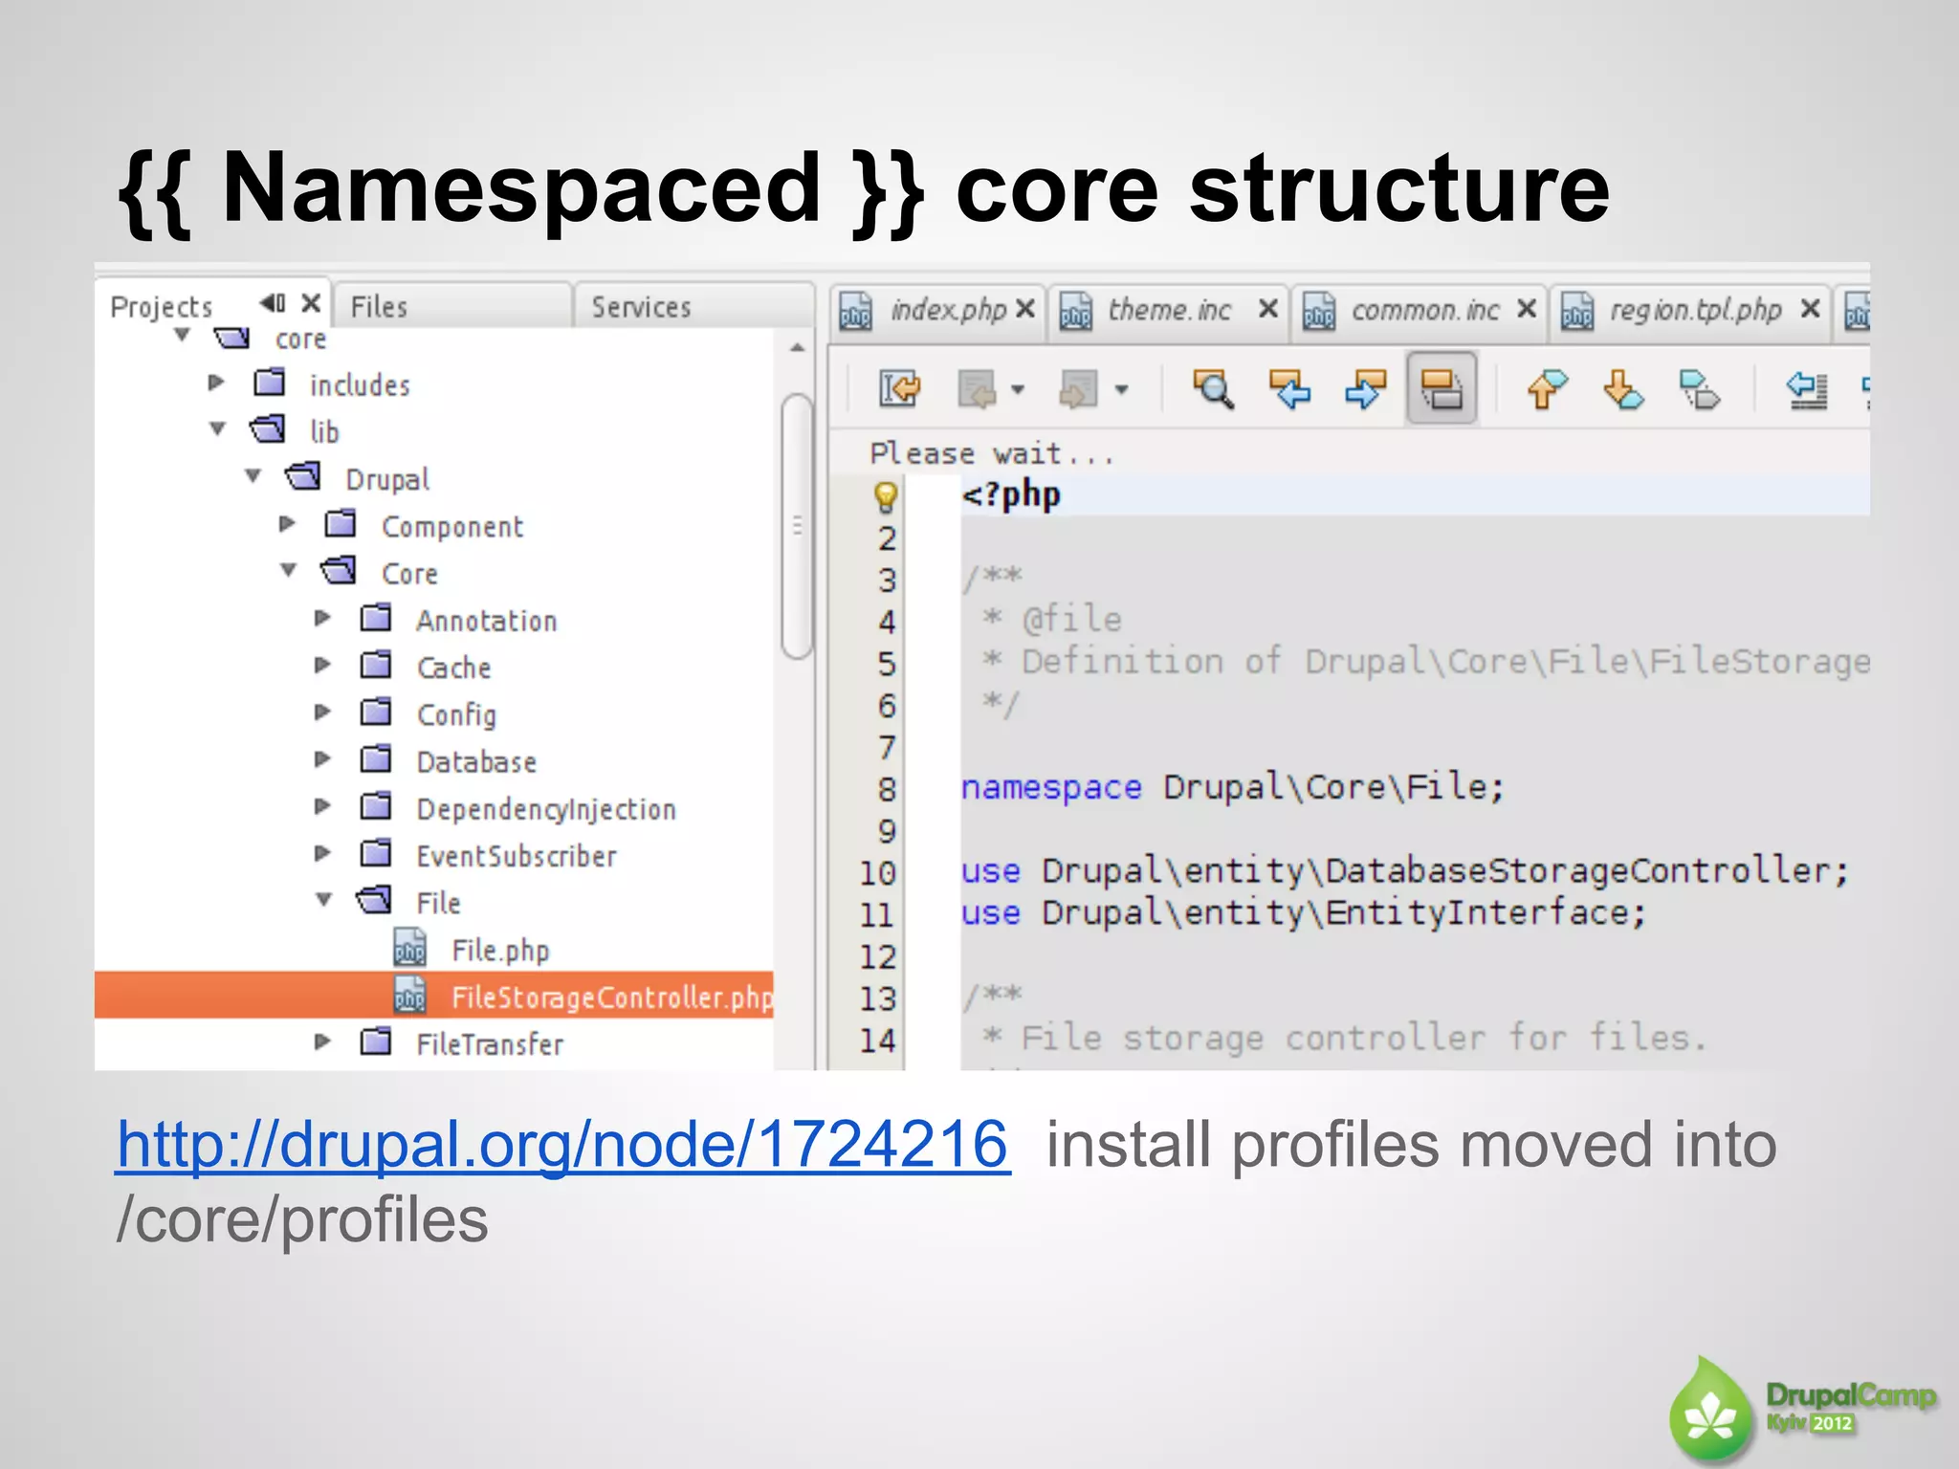Image resolution: width=1959 pixels, height=1469 pixels.
Task: Toggle Highlight Search button in toolbar
Action: [1442, 388]
